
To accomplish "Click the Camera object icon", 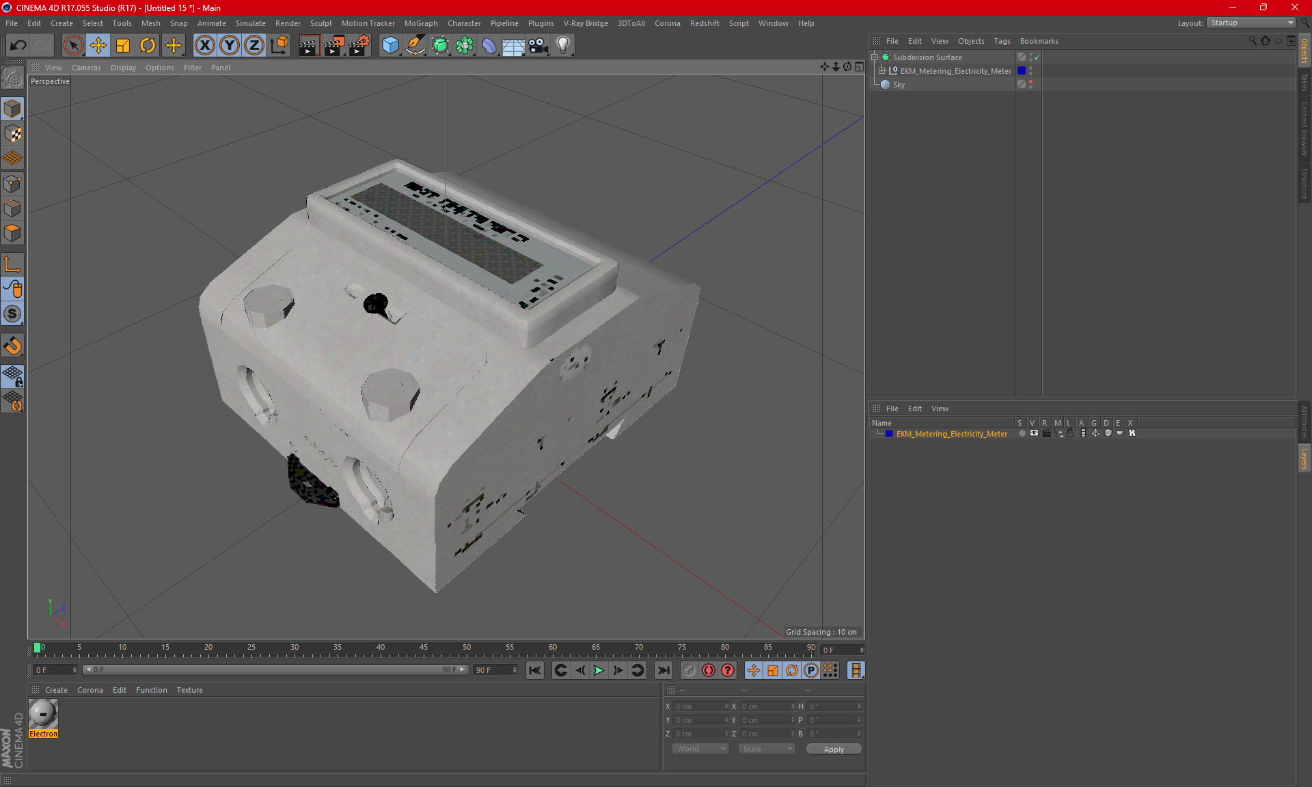I will click(538, 45).
